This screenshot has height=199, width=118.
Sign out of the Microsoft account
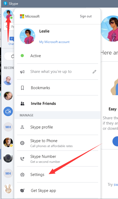coord(86,16)
